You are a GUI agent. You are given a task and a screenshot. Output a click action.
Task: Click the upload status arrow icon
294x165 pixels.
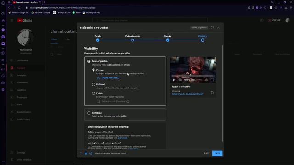[81, 153]
